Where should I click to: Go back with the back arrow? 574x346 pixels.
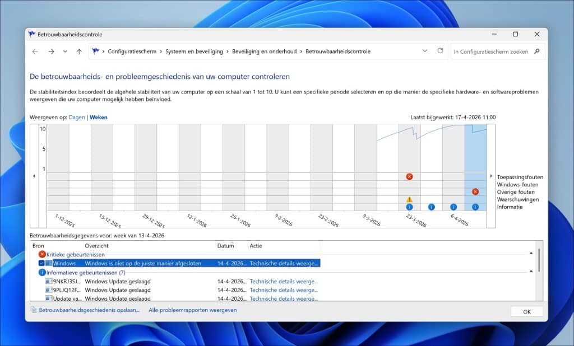(35, 52)
